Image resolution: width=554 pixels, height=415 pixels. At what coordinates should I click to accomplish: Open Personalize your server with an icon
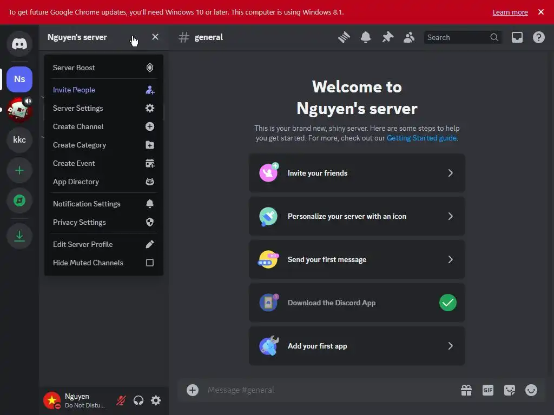357,216
